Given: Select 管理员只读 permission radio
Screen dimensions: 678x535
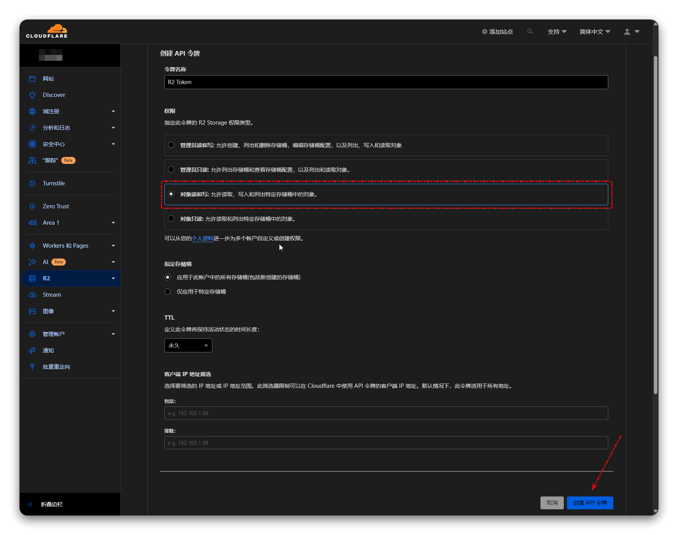Looking at the screenshot, I should (171, 169).
